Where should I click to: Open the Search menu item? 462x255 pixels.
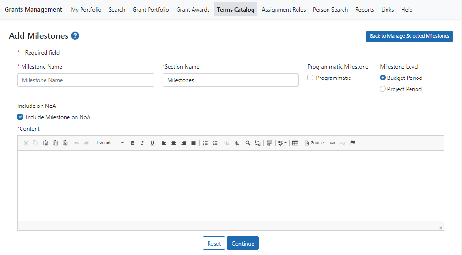[x=117, y=10]
